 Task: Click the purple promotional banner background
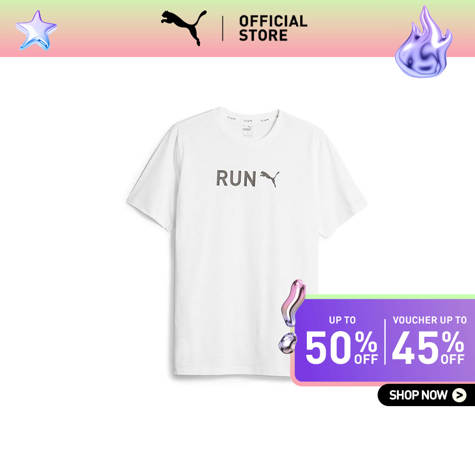point(383,340)
